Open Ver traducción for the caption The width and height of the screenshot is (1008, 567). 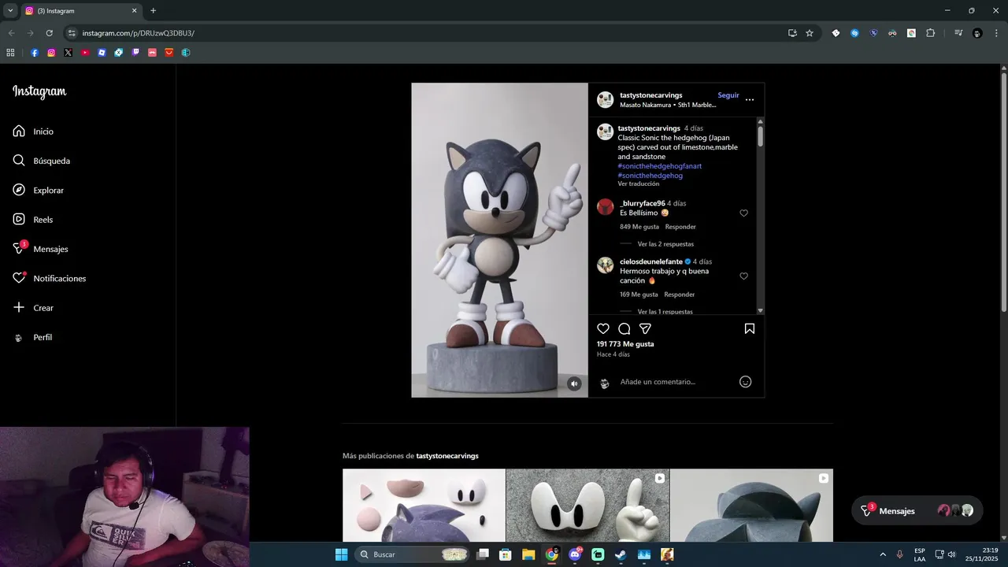(639, 183)
